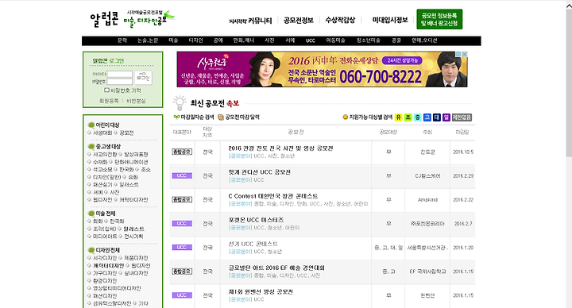572x308 pixels.
Task: Select the 사진 category in black bar
Action: pos(269,40)
